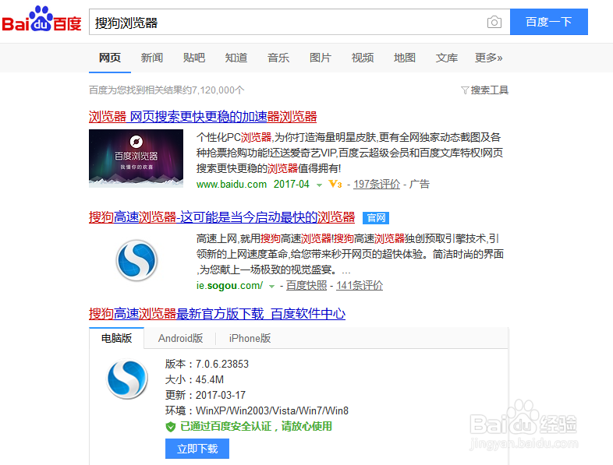Open 搜狗高速浏览器最新官方版下载 result title

[x=217, y=314]
